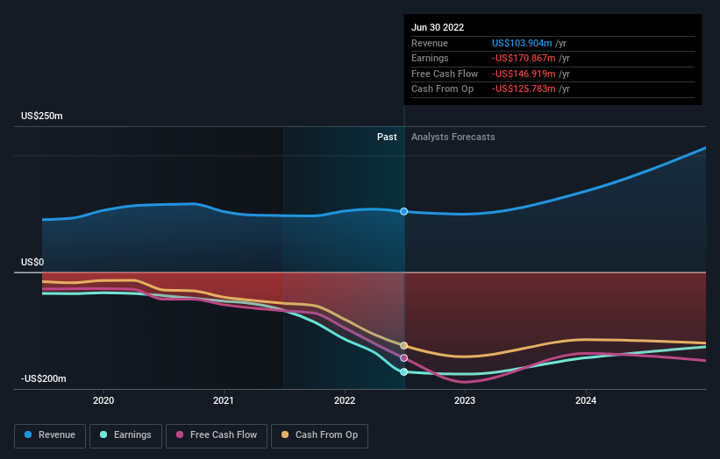The image size is (720, 459).
Task: Click the 2022 x-axis label
Action: click(345, 400)
